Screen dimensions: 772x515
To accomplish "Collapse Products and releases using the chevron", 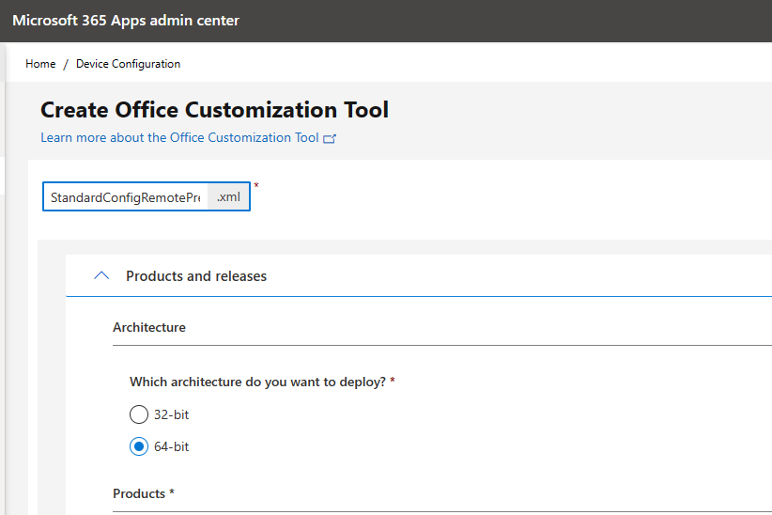I will (102, 276).
